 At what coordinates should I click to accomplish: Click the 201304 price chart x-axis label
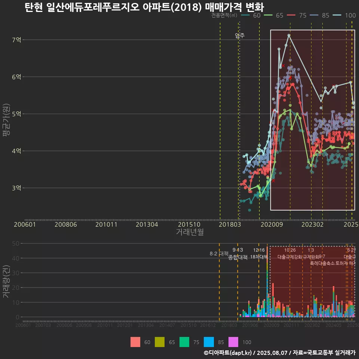tap(147, 224)
